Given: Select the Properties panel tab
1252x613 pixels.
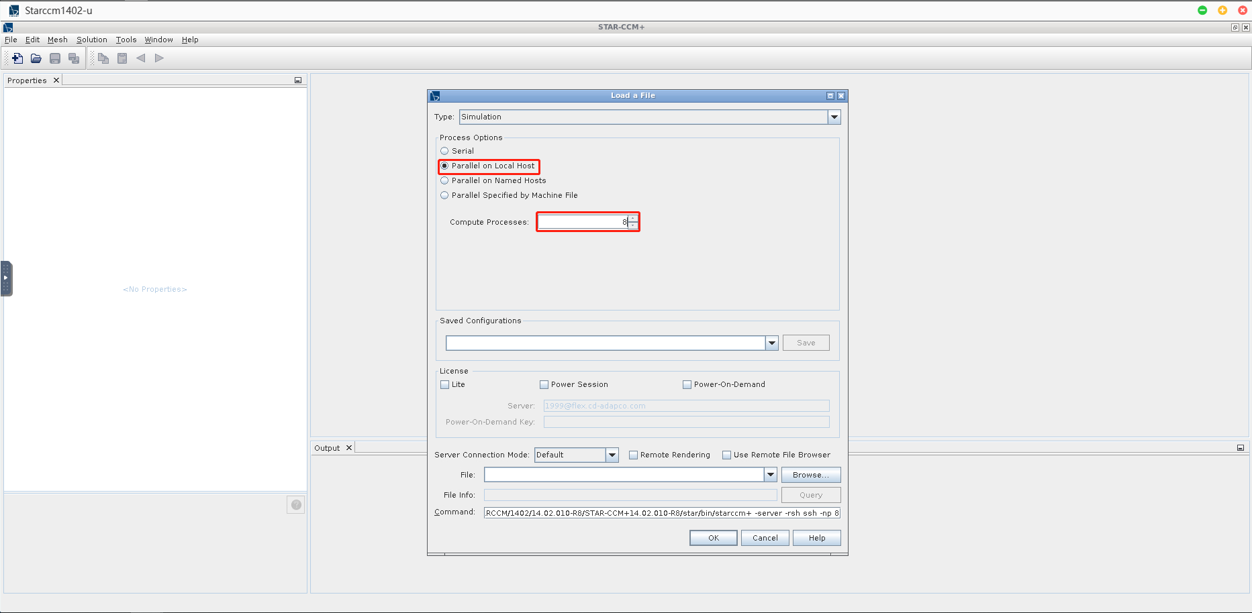Looking at the screenshot, I should pos(27,80).
